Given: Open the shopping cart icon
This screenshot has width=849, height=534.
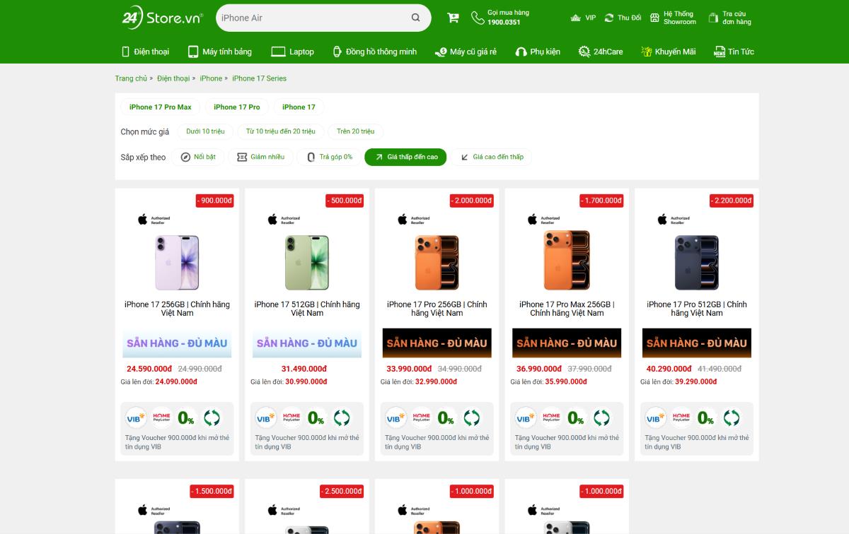Looking at the screenshot, I should click(453, 17).
